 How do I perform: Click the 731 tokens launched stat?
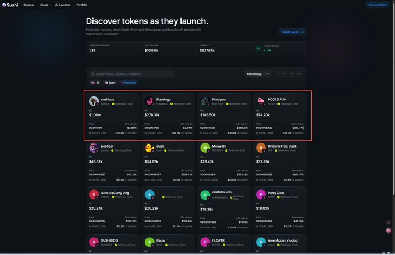click(x=92, y=51)
